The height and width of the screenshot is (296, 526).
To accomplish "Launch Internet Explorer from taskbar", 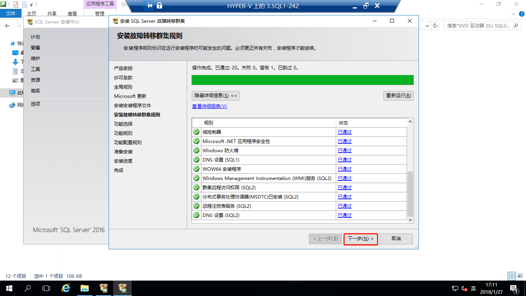I will click(x=66, y=288).
